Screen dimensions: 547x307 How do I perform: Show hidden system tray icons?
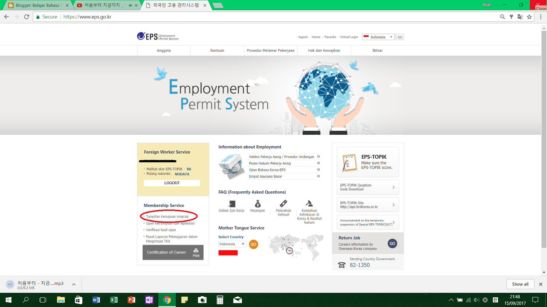[x=451, y=300]
